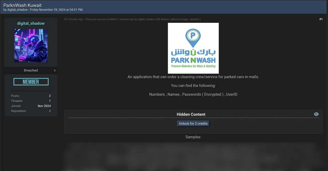Select the Breached badge under the avatar

[31, 70]
